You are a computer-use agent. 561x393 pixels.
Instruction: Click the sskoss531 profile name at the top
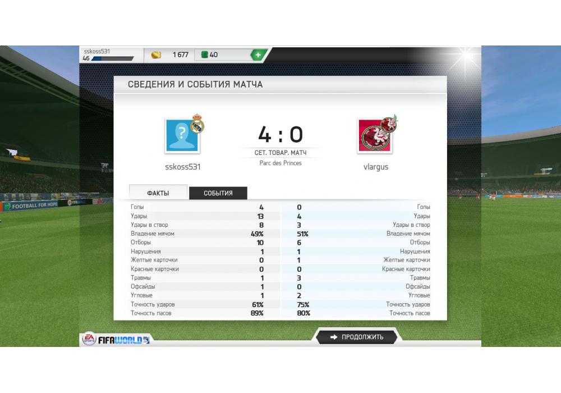tap(97, 51)
